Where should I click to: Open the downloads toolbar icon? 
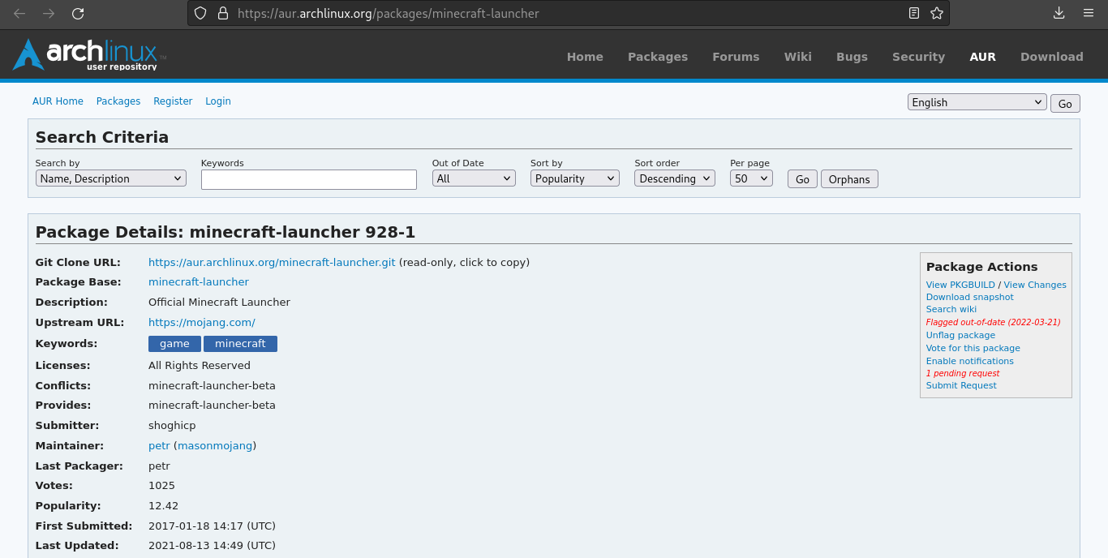click(1059, 14)
